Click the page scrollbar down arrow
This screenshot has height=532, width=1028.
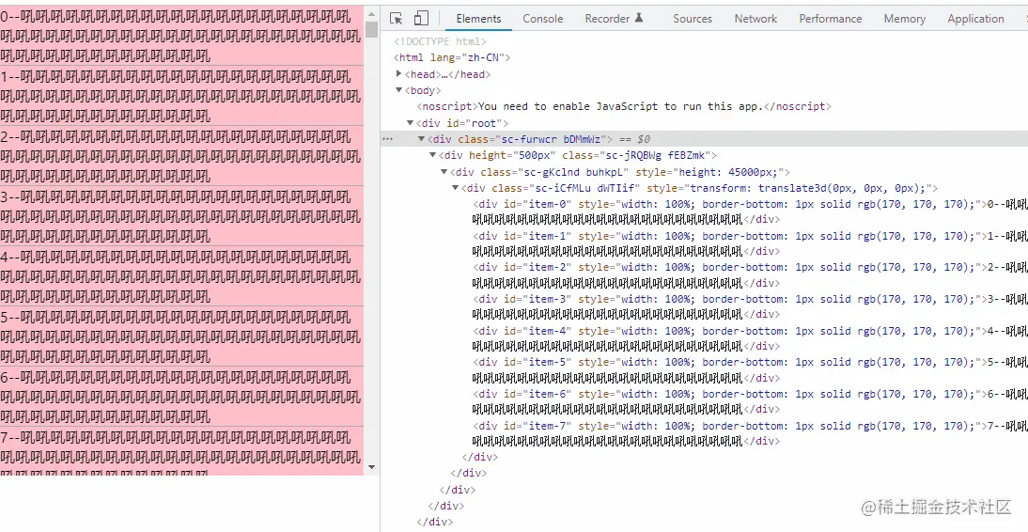(372, 468)
